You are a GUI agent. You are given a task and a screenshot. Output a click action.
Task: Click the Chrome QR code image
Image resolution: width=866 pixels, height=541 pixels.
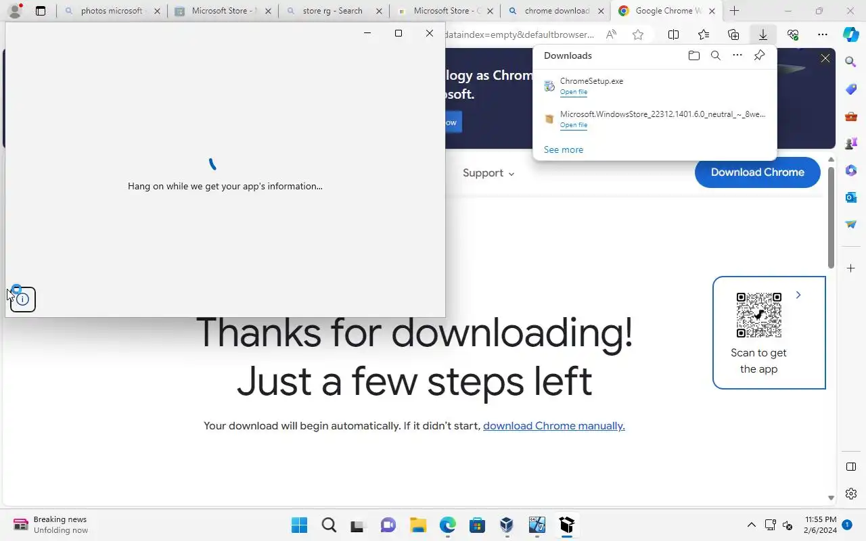[758, 315]
